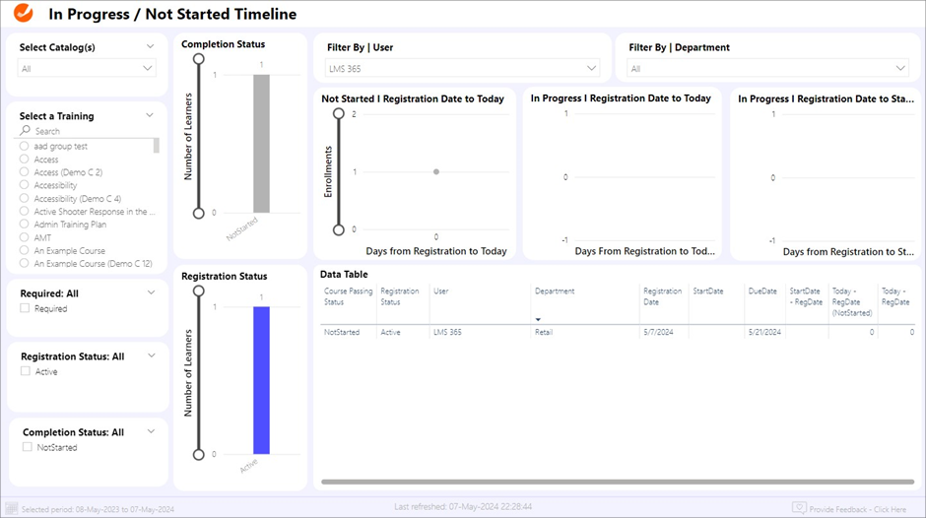This screenshot has height=518, width=926.
Task: Click the sort arrow under Department column
Action: [538, 319]
